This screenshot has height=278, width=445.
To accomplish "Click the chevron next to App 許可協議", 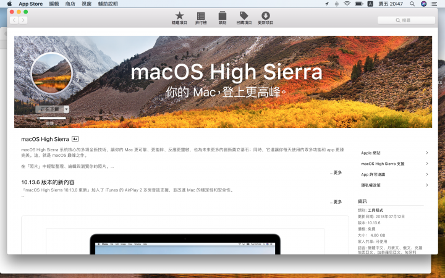I will (427, 174).
